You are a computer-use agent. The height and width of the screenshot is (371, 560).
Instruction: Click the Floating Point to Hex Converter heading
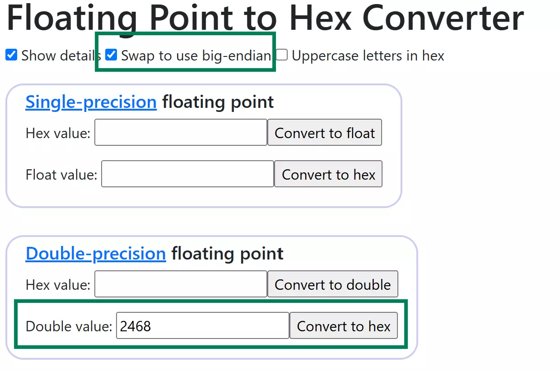tap(265, 18)
